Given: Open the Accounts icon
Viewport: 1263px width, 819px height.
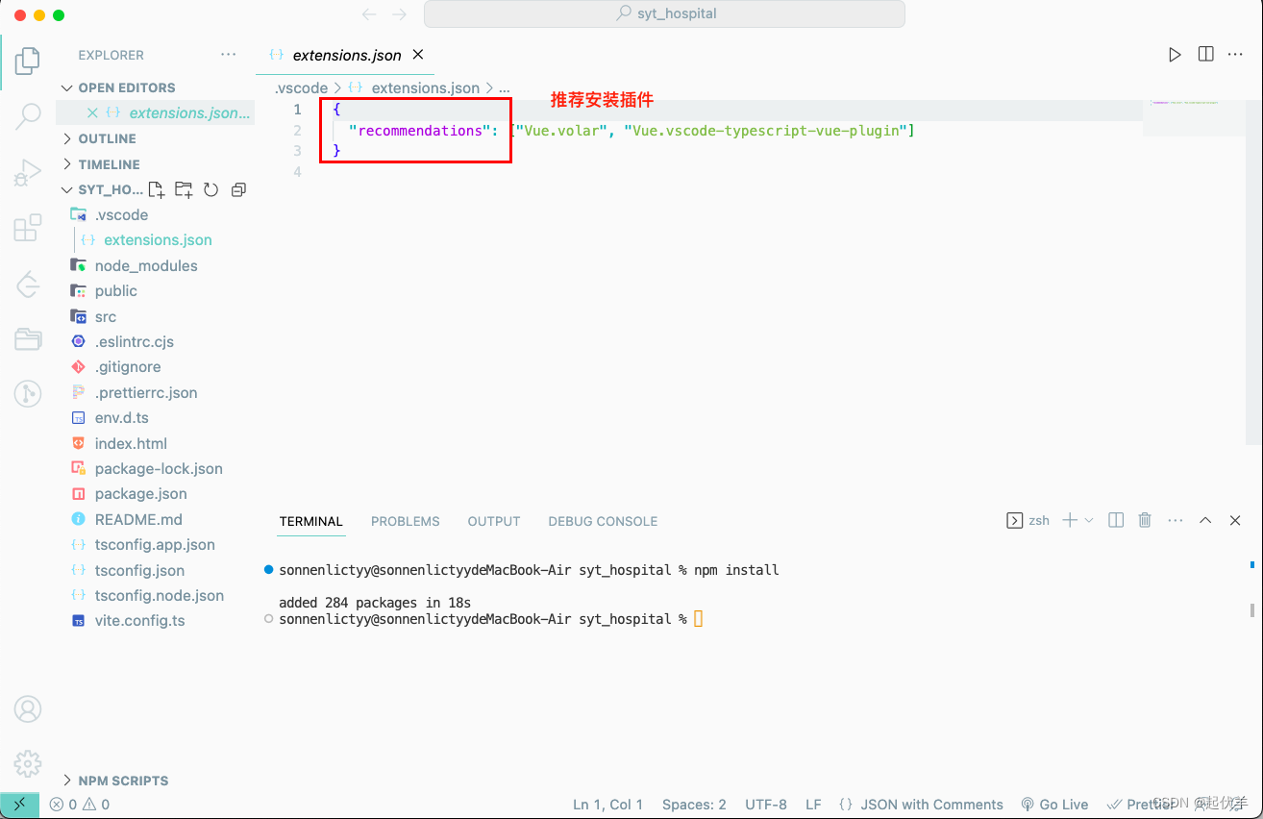Looking at the screenshot, I should [x=28, y=709].
